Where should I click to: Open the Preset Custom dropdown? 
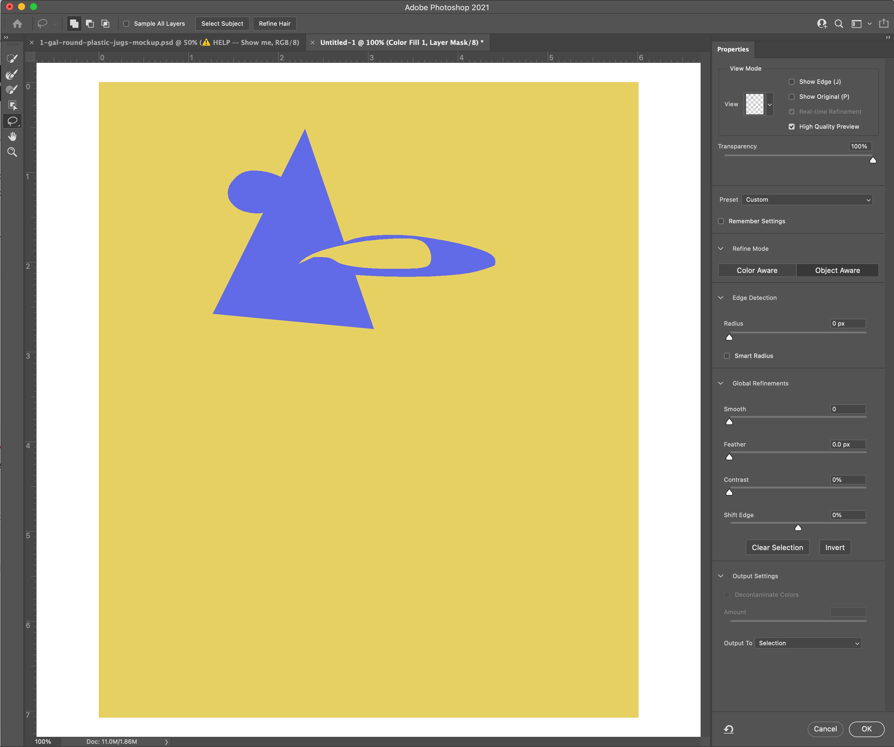(807, 200)
